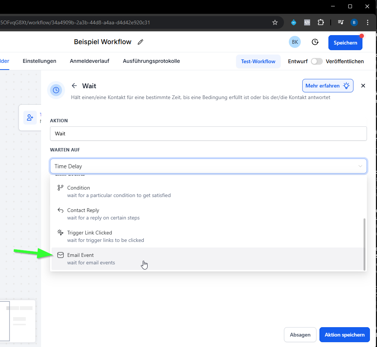377x347 pixels.
Task: Click the Test-Workflow button
Action: click(258, 61)
